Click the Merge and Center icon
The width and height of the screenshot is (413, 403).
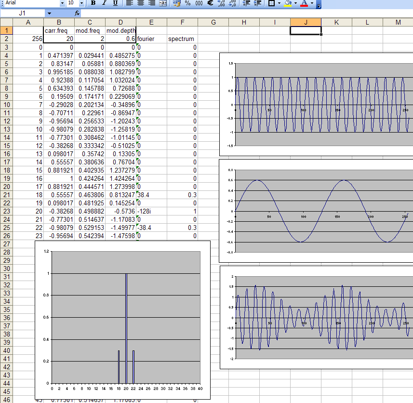click(163, 3)
